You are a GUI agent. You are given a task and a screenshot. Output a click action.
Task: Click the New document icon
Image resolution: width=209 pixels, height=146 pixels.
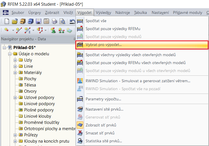coord(7,21)
